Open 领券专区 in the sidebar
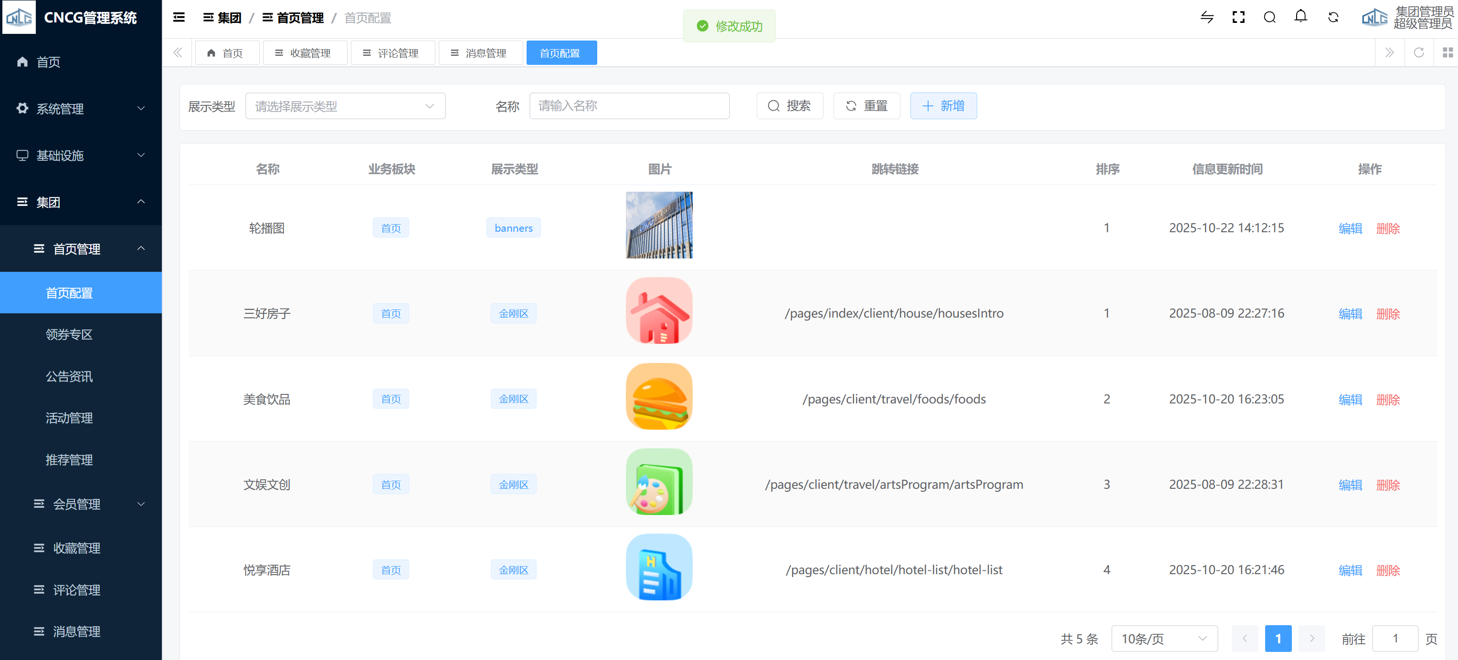The width and height of the screenshot is (1458, 660). pos(69,335)
